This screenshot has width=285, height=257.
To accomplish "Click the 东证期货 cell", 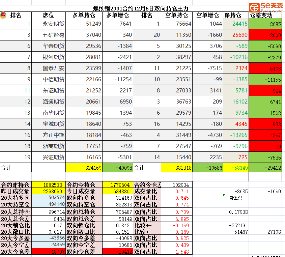I will (x=49, y=90).
